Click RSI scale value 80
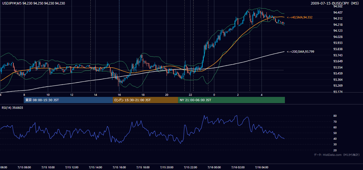 pos(335,116)
